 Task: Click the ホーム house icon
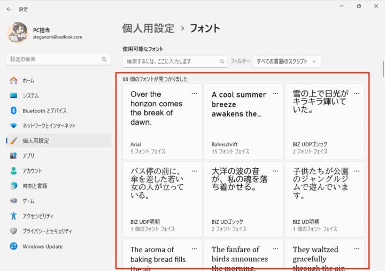click(13, 80)
